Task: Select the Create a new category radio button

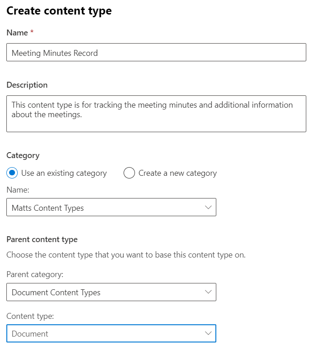Action: tap(129, 173)
